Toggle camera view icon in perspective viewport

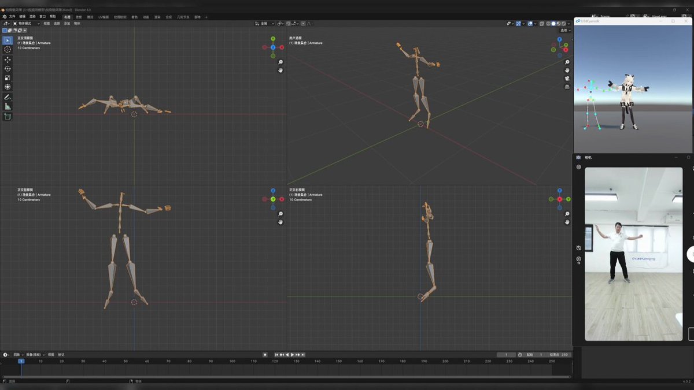(567, 79)
